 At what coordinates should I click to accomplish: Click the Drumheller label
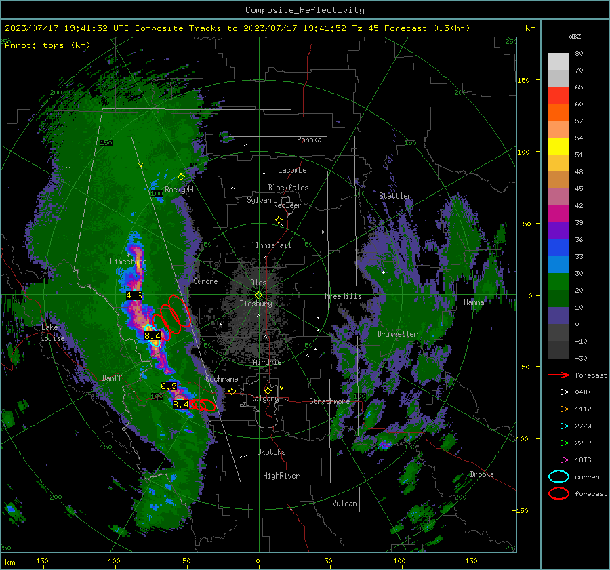point(397,334)
